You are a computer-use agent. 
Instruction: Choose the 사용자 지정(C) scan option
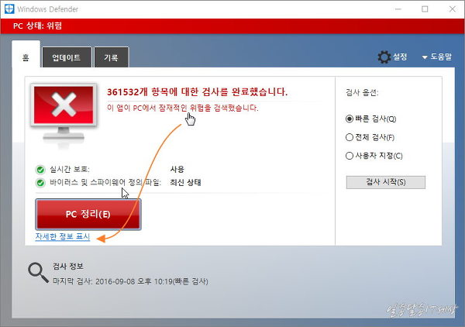tap(350, 156)
